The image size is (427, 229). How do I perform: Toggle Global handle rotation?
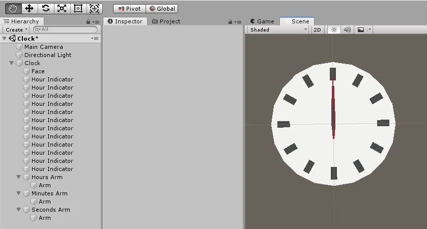pyautogui.click(x=162, y=9)
